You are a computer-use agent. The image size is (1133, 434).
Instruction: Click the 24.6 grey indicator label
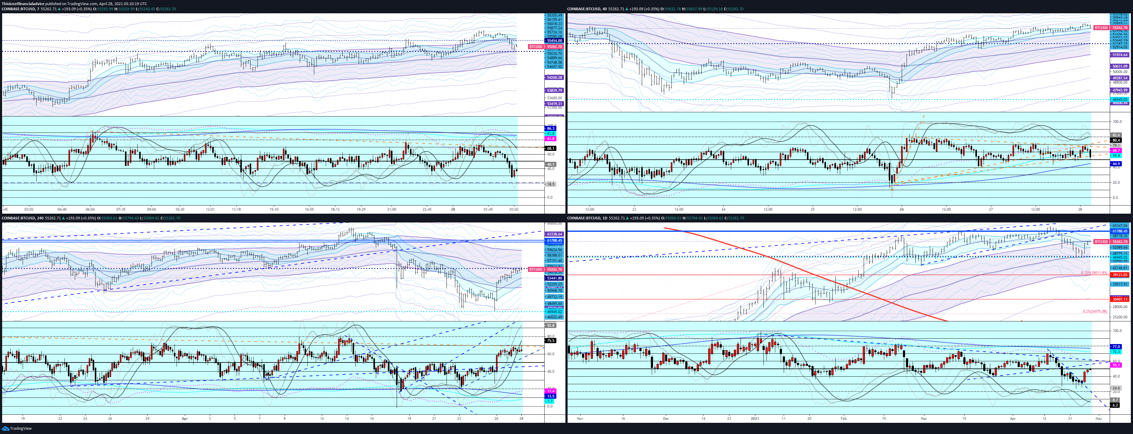1116,388
